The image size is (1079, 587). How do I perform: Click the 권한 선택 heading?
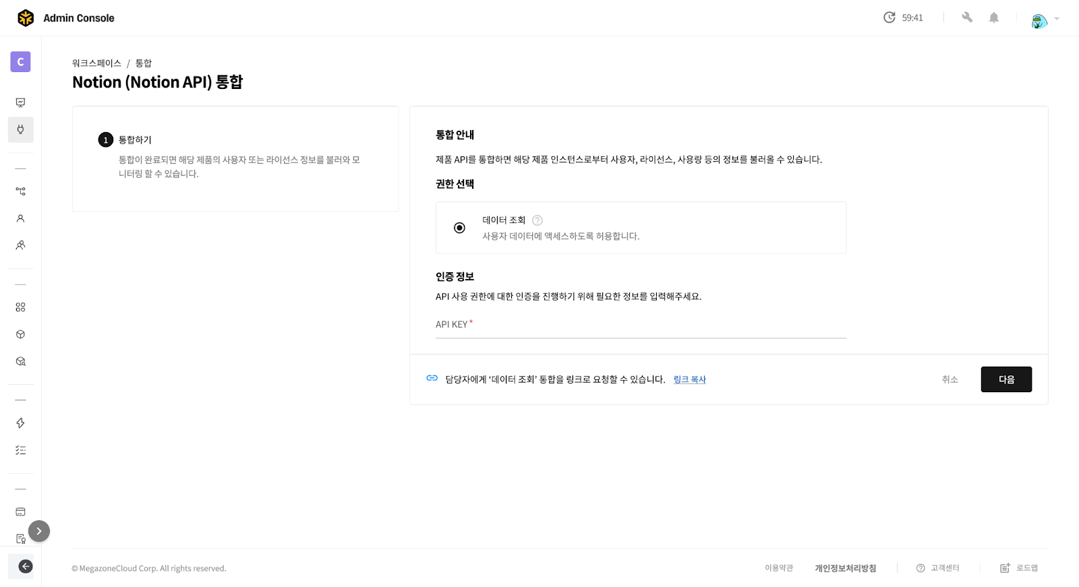(455, 184)
